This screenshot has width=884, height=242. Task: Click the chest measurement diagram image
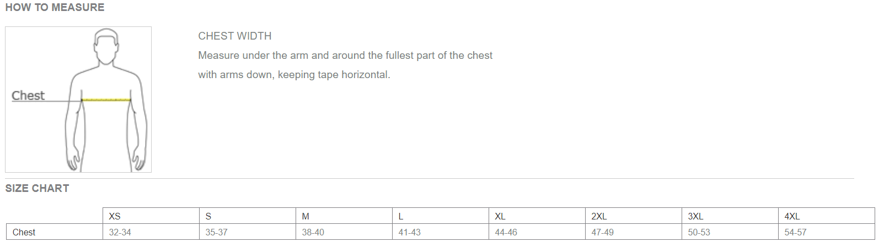click(78, 100)
